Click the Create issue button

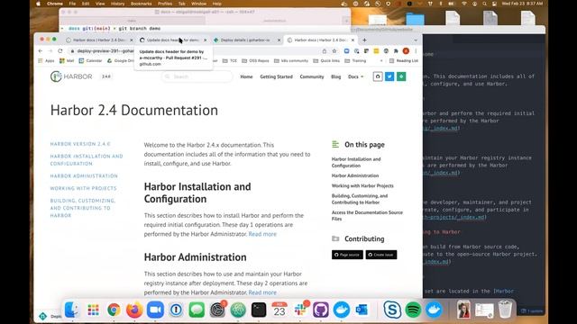[x=381, y=255]
